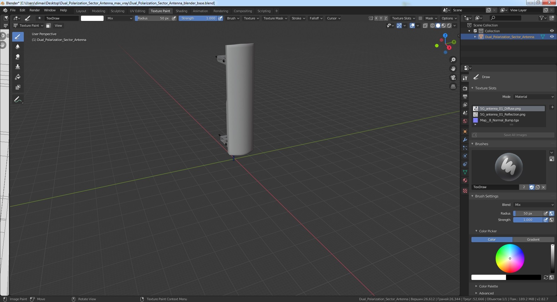Uncheck the Collection checkbox in outliner
This screenshot has height=302, width=557.
point(475,31)
